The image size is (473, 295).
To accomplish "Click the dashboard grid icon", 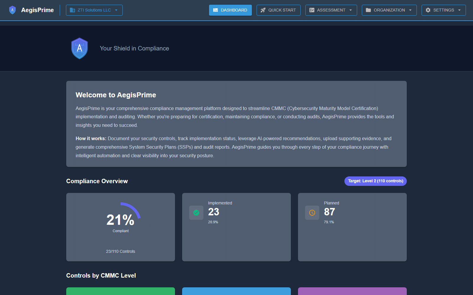I will pyautogui.click(x=216, y=10).
